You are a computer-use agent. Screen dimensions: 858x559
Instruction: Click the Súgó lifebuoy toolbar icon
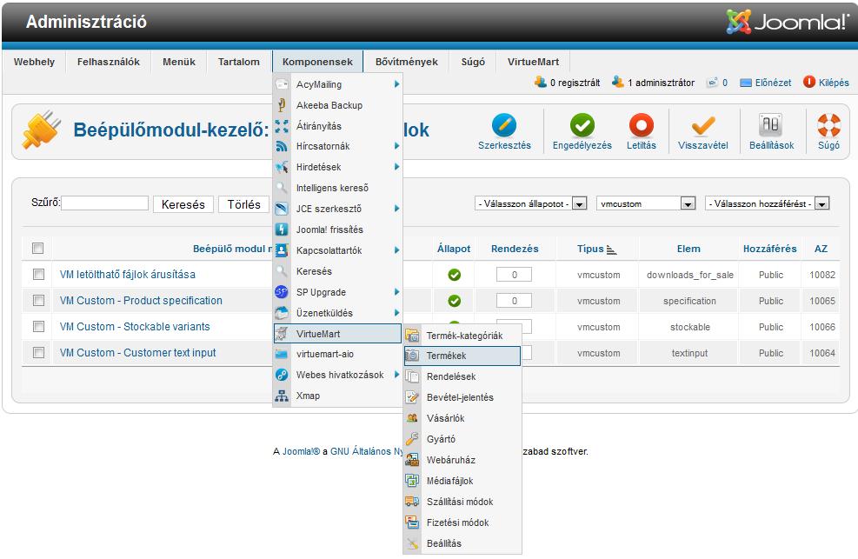click(828, 125)
